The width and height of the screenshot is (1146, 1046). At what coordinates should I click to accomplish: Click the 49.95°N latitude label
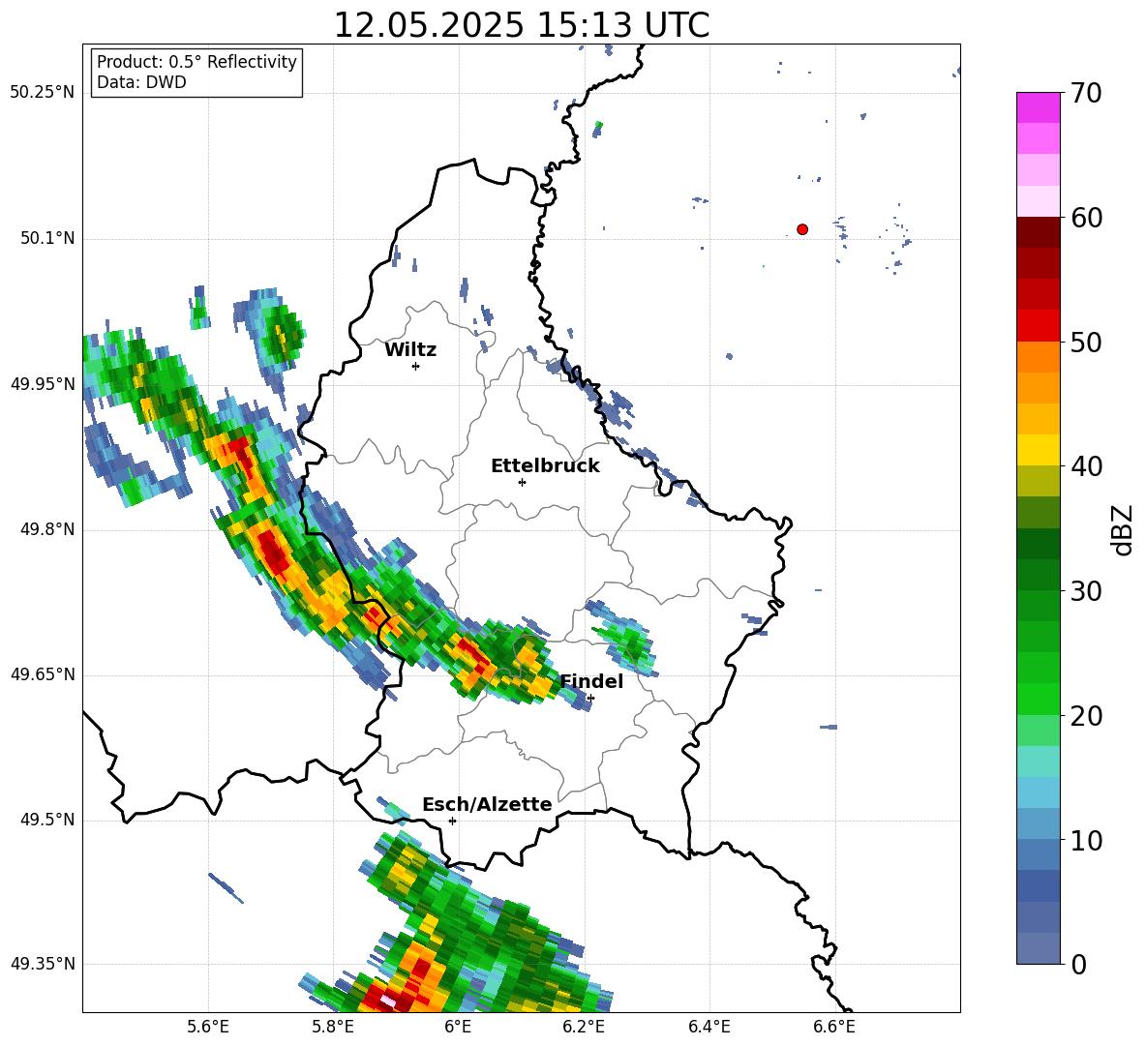(43, 383)
